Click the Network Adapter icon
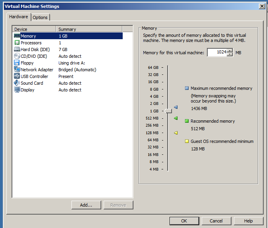The image size is (268, 228). 17,69
